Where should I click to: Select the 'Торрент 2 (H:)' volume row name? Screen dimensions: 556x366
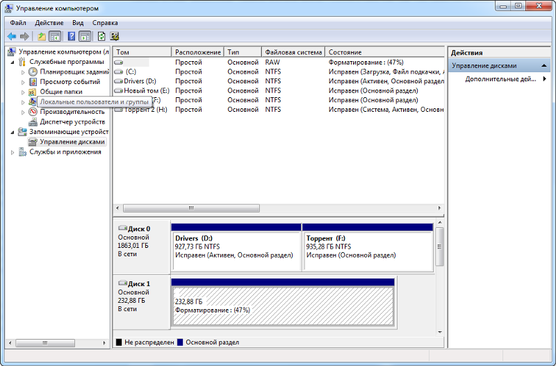pos(145,110)
